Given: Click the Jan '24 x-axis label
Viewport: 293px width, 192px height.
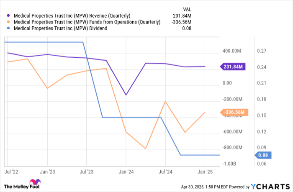Looking at the screenshot, I should 126,172.
